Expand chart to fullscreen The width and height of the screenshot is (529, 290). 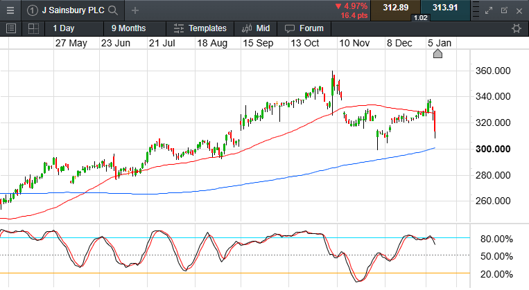coord(489,10)
